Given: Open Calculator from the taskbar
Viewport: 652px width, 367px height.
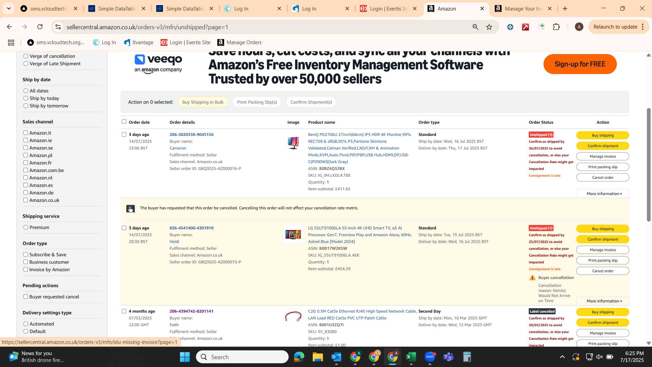Looking at the screenshot, I should point(467,357).
